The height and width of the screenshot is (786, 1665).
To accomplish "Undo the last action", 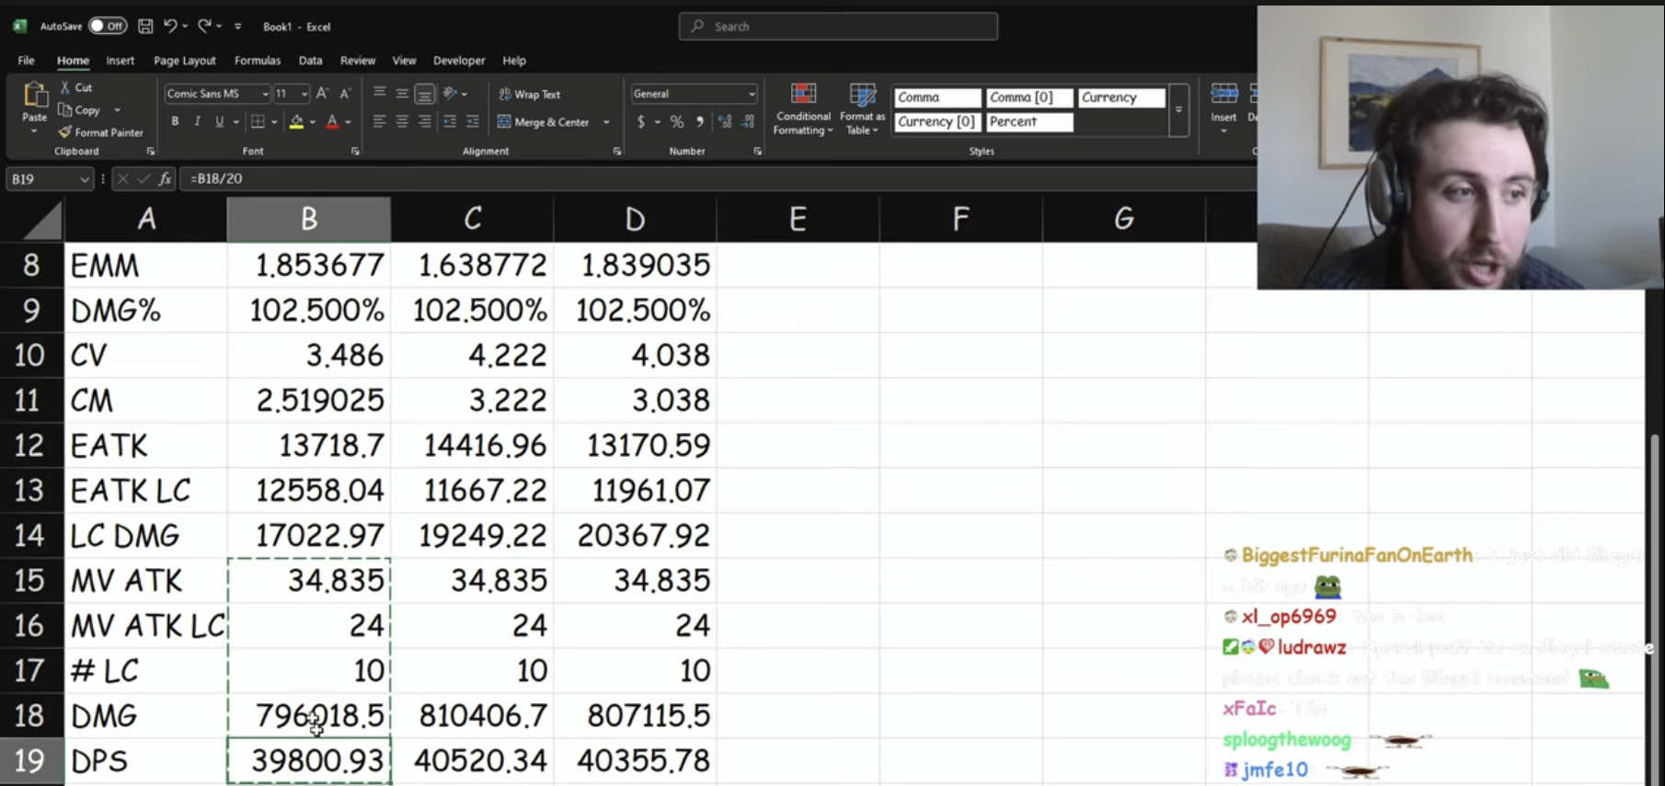I will click(170, 27).
